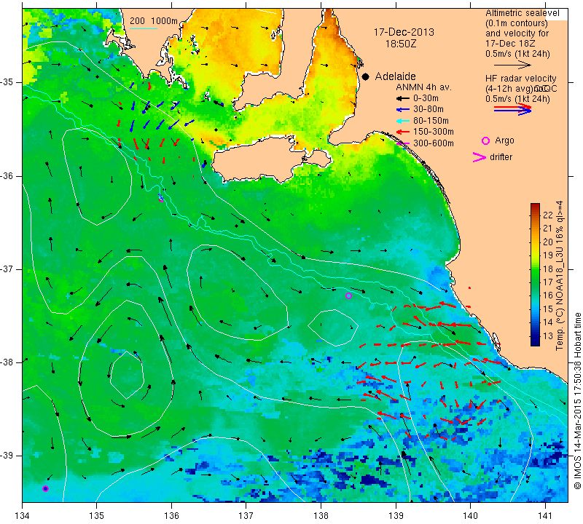Select the magenta 300-600m arrow legend symbol
Viewport: 583px width, 524px height.
(x=402, y=143)
